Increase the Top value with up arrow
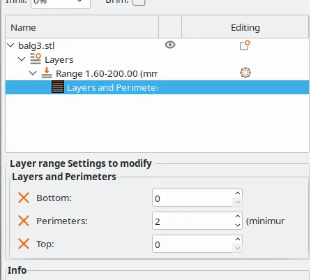 click(238, 240)
